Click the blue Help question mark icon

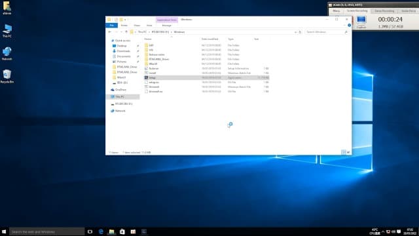[x=349, y=25]
